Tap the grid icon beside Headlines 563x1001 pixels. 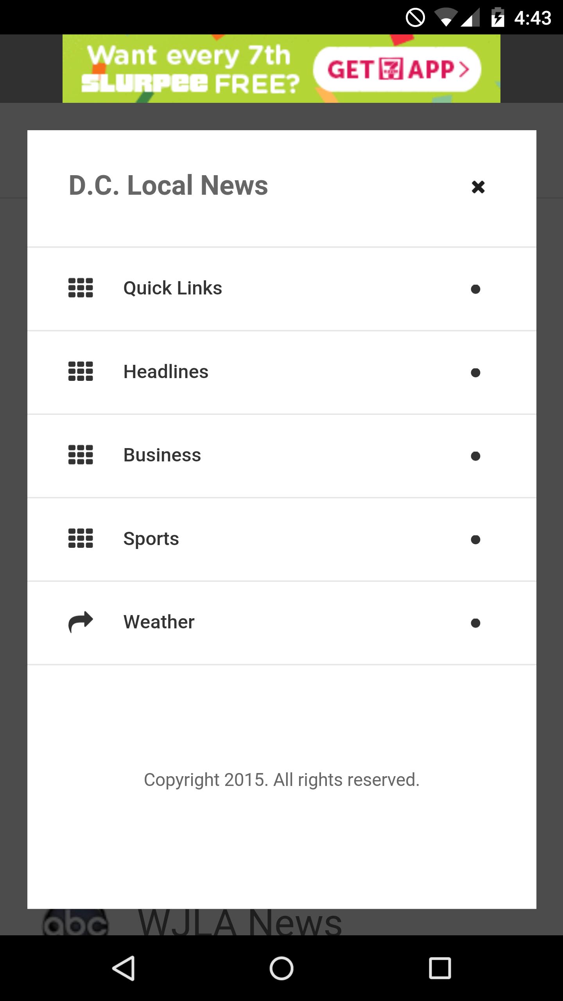[81, 371]
